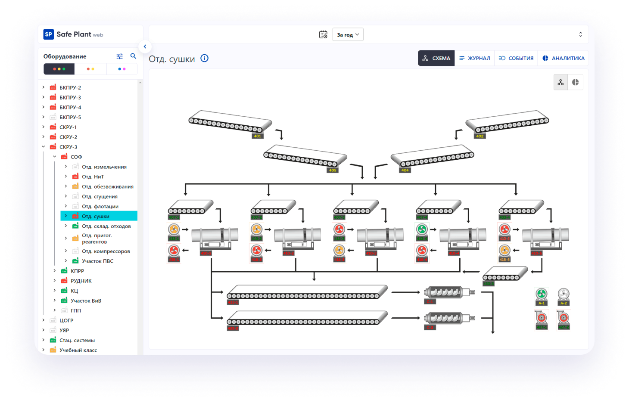
Task: Expand the КПРР tree node
Action: pos(55,270)
